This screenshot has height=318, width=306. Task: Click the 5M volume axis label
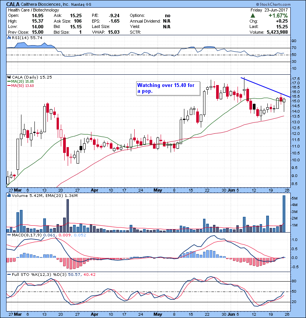pos(295,198)
